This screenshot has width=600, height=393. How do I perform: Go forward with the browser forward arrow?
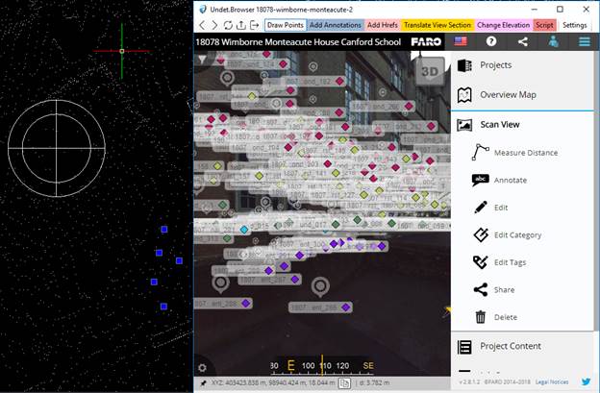(x=214, y=25)
